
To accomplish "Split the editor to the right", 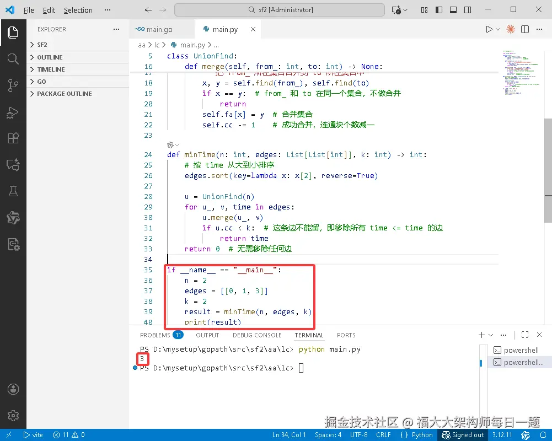I will point(525,29).
